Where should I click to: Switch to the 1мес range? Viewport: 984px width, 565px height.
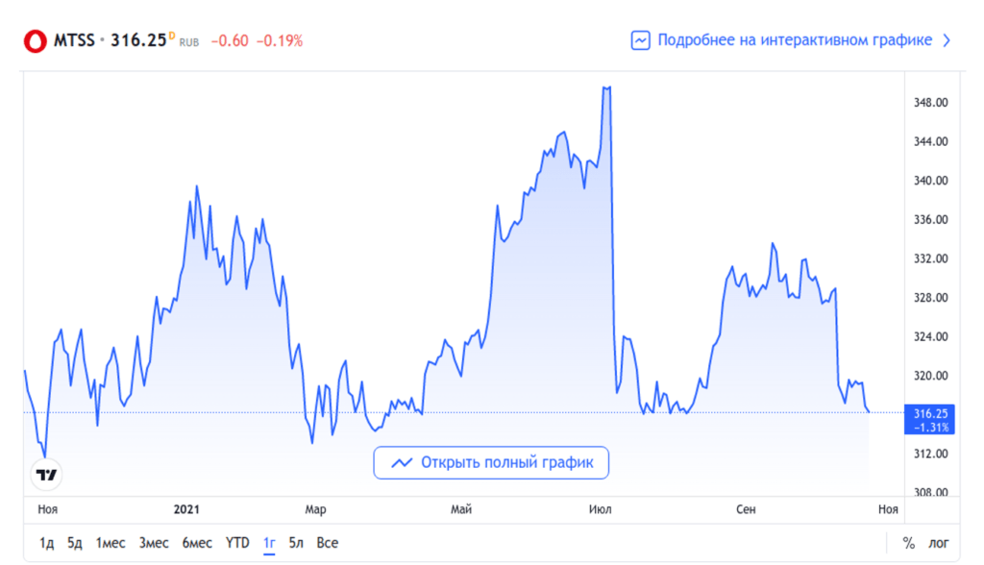(111, 543)
